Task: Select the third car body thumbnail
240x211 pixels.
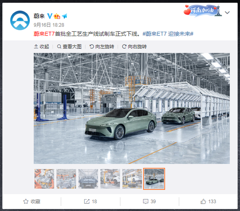Action: point(88,179)
